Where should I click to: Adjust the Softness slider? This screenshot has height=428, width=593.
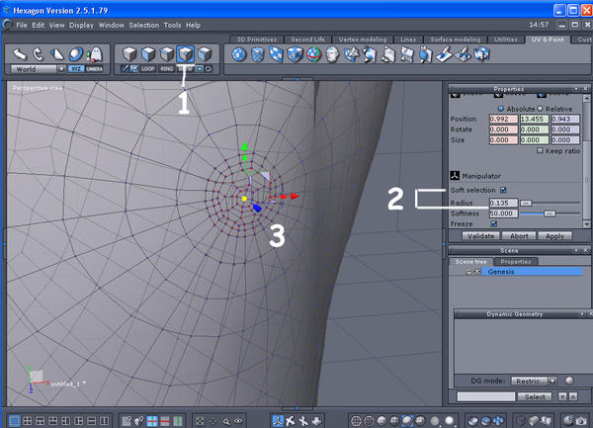[549, 213]
